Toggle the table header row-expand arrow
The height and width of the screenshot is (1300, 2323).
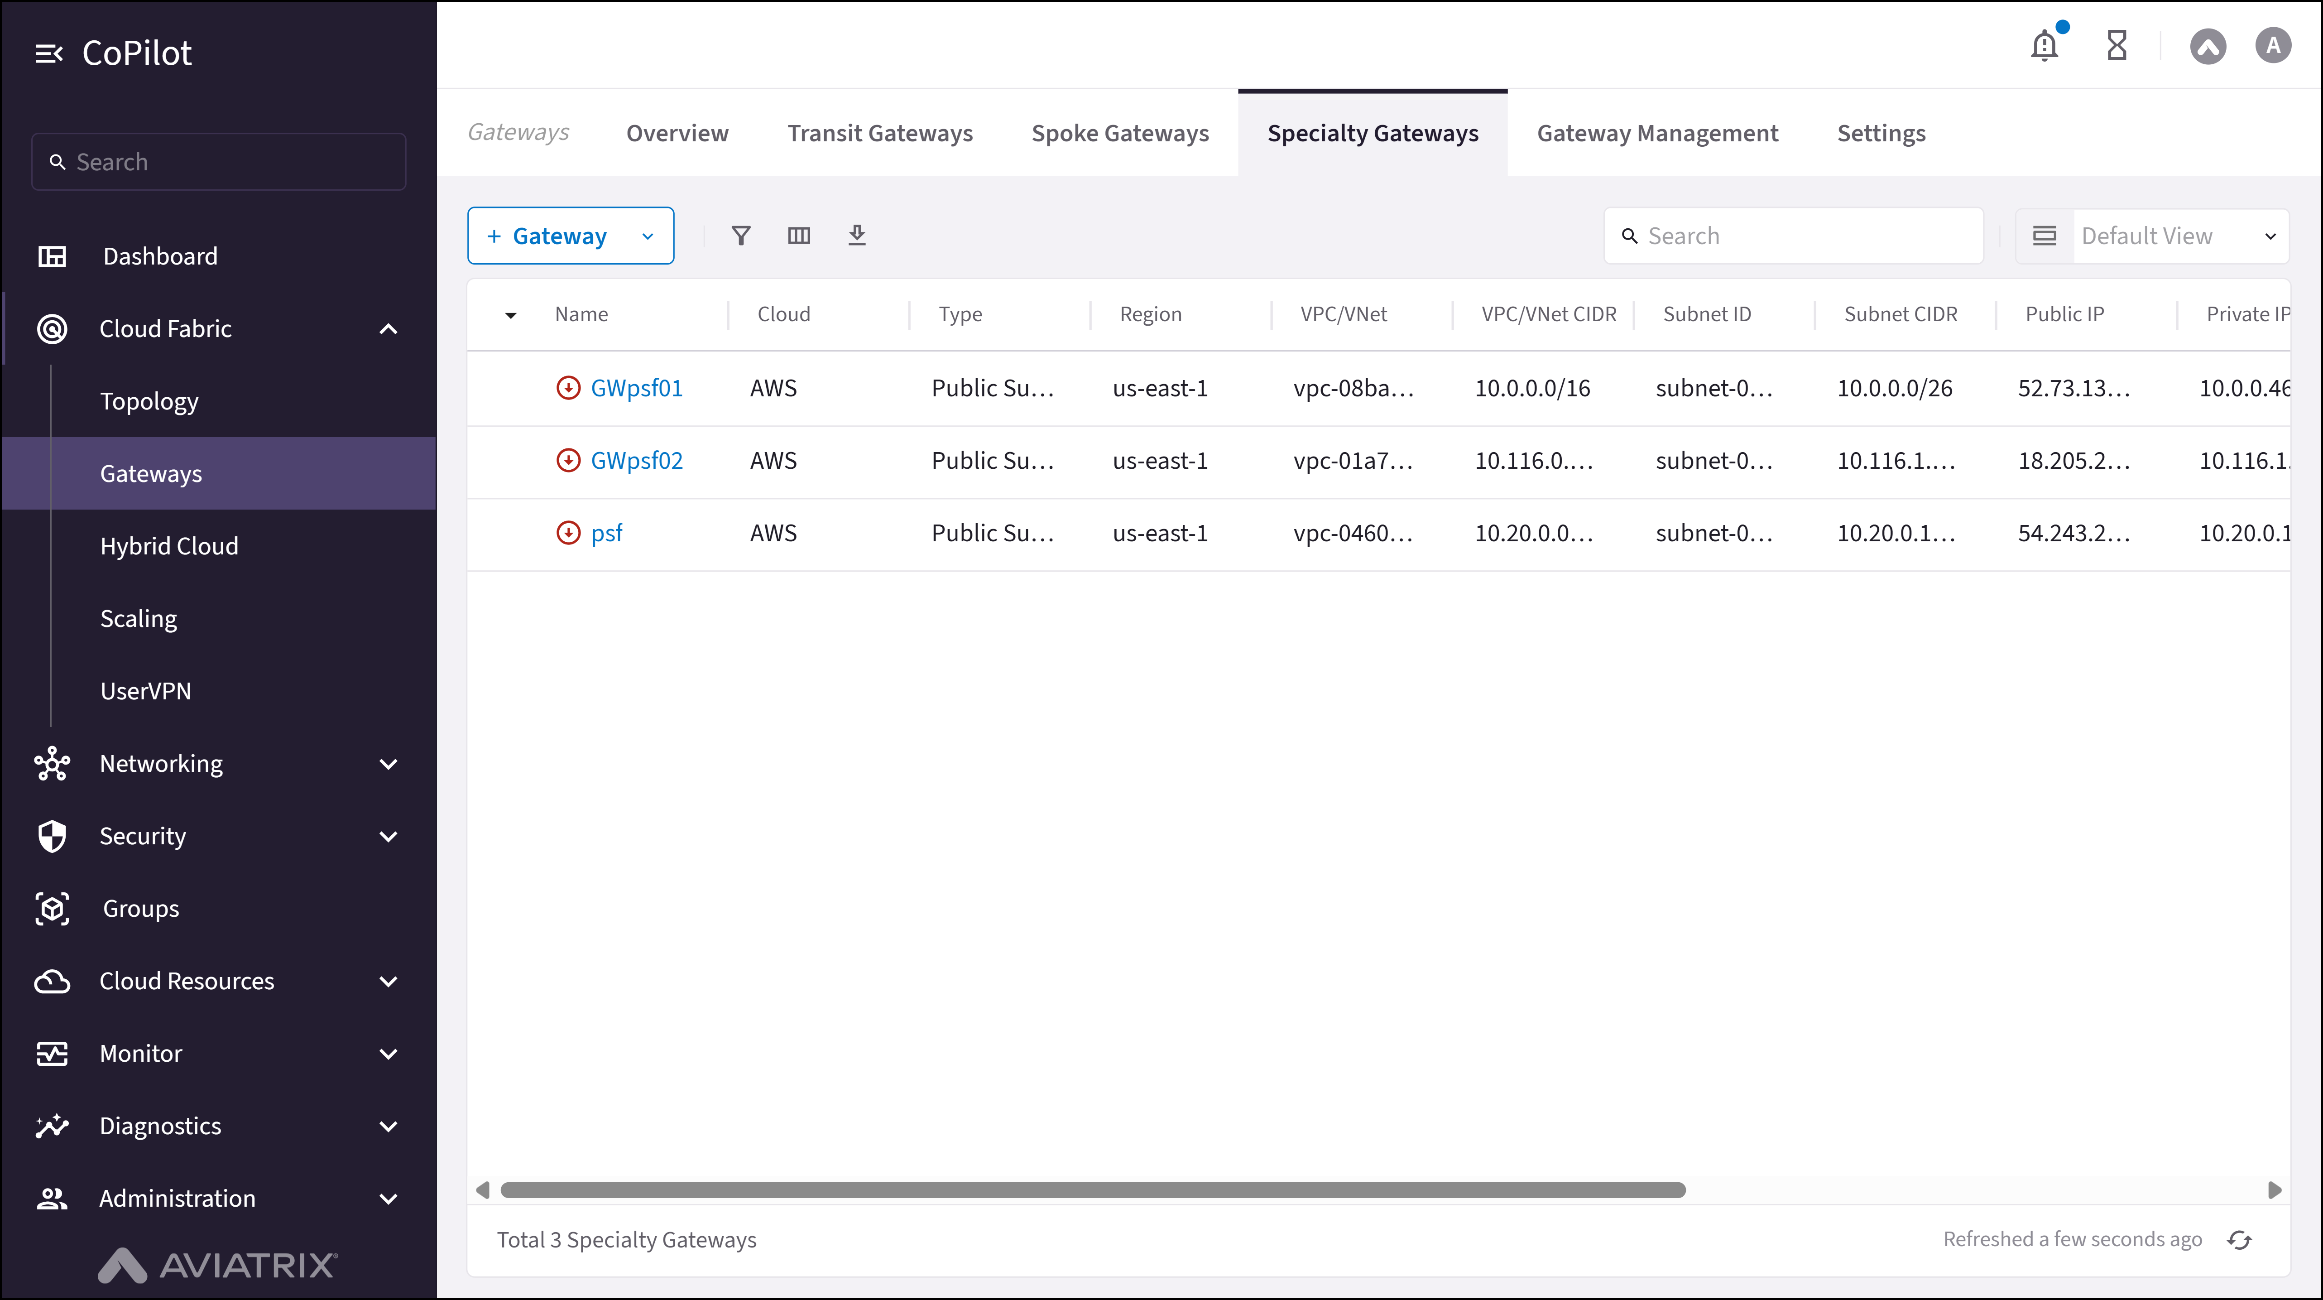click(510, 315)
